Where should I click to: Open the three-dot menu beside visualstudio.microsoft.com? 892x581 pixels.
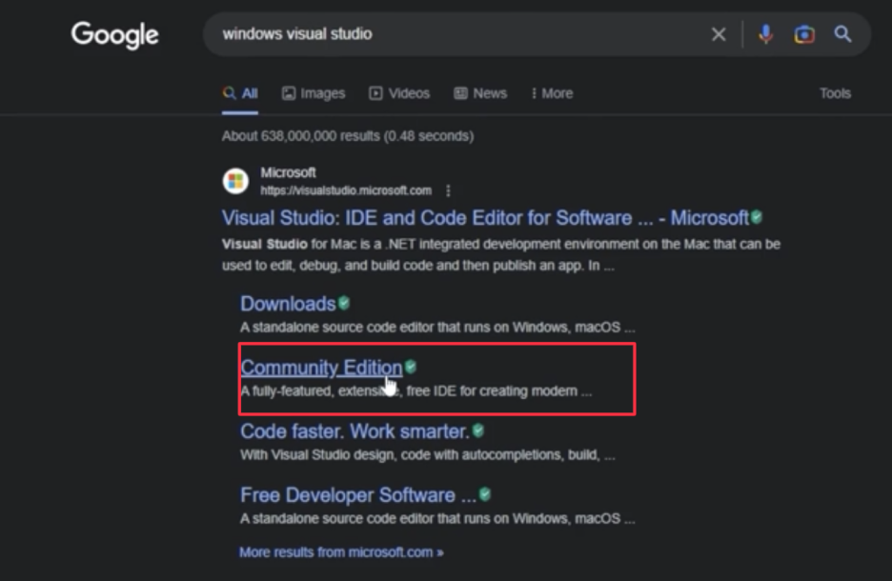pos(448,191)
